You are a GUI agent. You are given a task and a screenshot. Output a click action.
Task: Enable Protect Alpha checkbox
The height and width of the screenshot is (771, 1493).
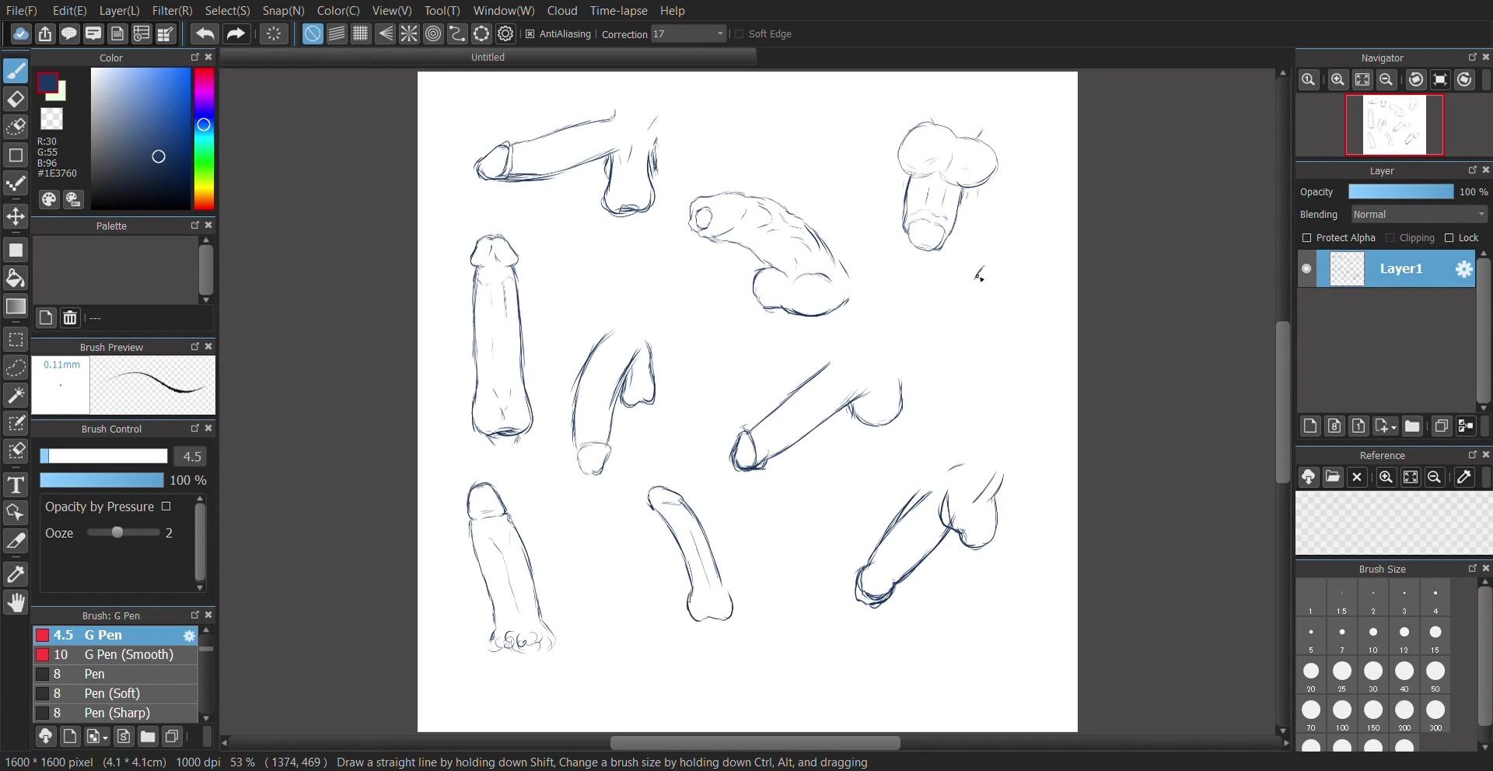(1306, 238)
